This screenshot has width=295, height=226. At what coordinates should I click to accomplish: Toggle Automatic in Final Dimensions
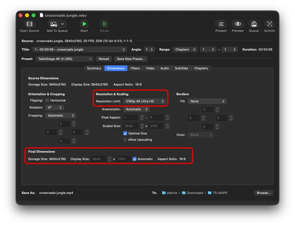click(135, 159)
